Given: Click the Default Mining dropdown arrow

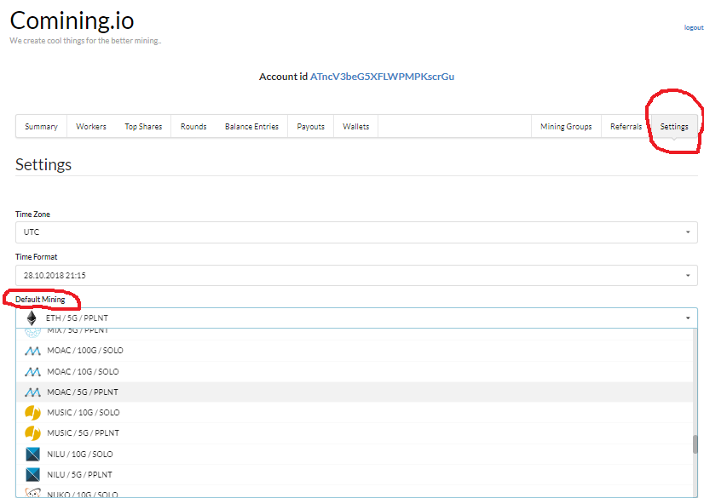Looking at the screenshot, I should 688,318.
